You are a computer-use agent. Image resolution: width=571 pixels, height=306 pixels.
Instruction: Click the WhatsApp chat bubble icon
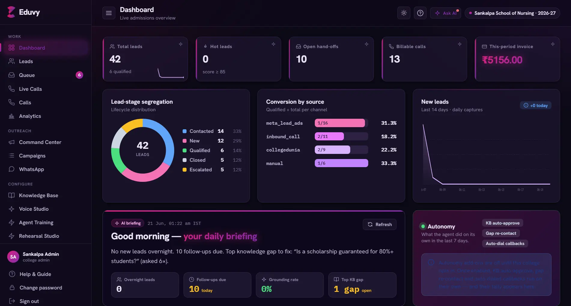pyautogui.click(x=11, y=169)
